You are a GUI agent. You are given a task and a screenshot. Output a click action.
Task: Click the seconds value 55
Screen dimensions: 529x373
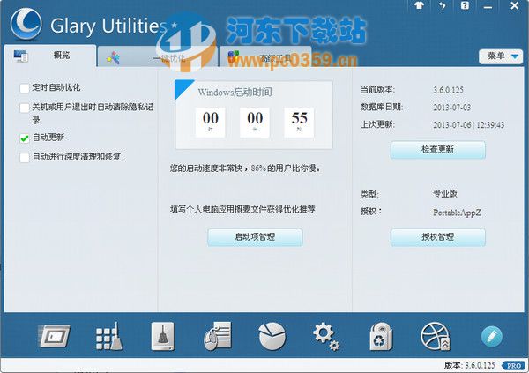tap(299, 118)
